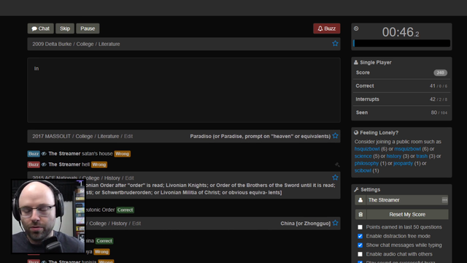Enable audio chat with others
The height and width of the screenshot is (263, 467).
(360, 254)
